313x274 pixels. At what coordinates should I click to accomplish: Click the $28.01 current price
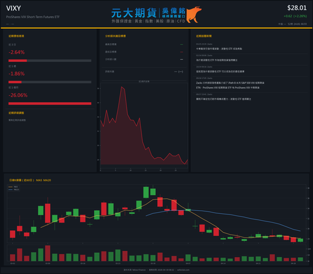(297, 8)
